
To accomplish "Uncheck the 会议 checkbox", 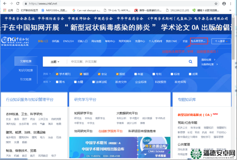I will [x=99, y=74].
